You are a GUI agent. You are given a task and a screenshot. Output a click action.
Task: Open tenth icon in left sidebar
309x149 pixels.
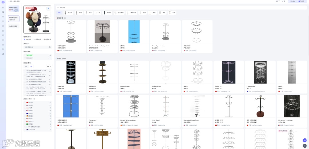tap(3, 49)
